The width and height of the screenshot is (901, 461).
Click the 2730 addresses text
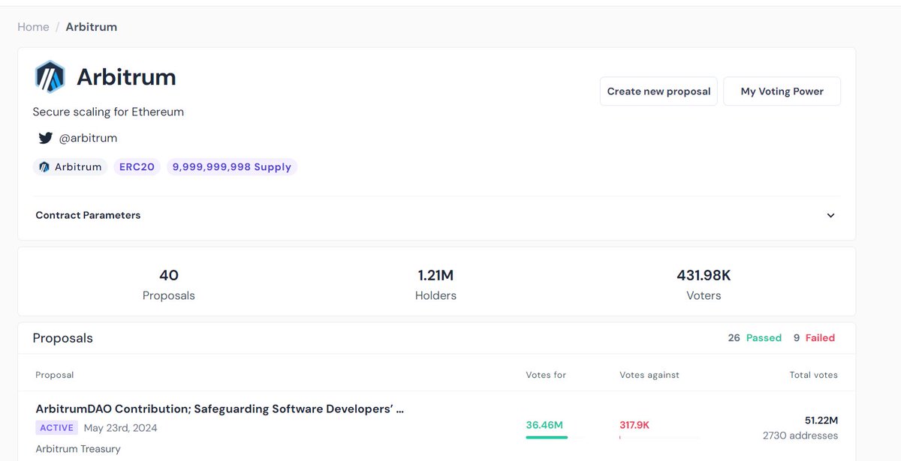pos(800,436)
